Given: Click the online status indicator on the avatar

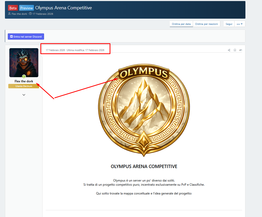Looking at the screenshot, I should [x=24, y=77].
